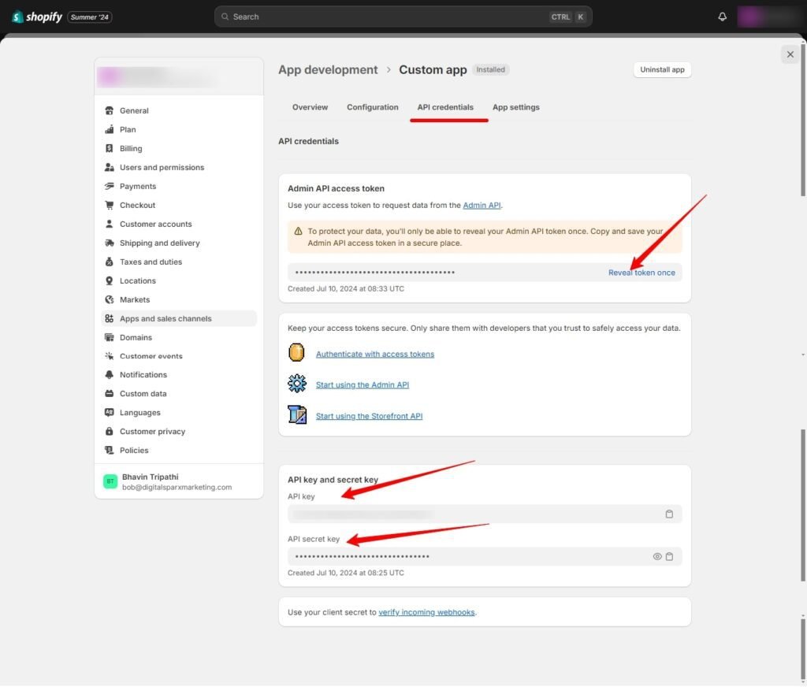Switch to the Configuration tab
The width and height of the screenshot is (807, 687).
pyautogui.click(x=373, y=107)
